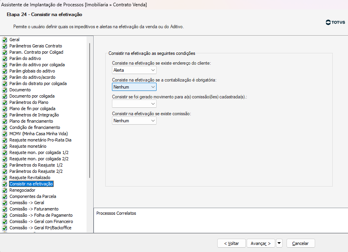Click checkmark icon beside MCMV (Minha Casa Minha Vida)
The width and height of the screenshot is (348, 252).
pyautogui.click(x=5, y=134)
